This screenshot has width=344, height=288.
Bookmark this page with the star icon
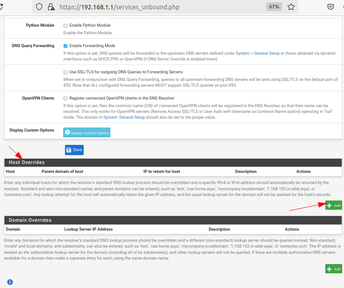click(x=291, y=7)
